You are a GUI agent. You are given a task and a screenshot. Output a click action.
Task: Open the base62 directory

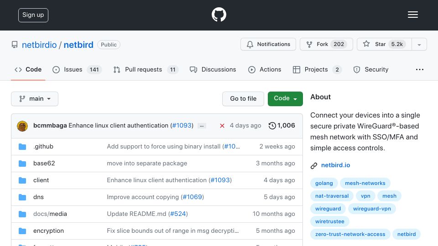(x=44, y=163)
